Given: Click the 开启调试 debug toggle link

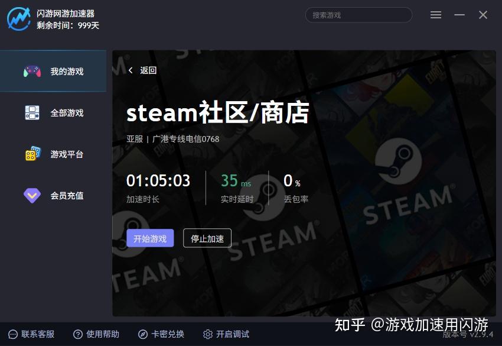Looking at the screenshot, I should (233, 334).
